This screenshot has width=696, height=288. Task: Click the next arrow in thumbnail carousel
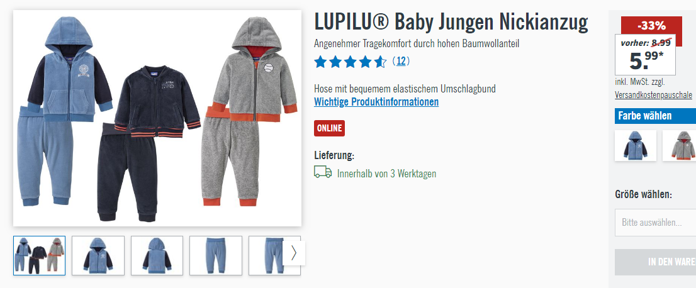click(x=294, y=253)
